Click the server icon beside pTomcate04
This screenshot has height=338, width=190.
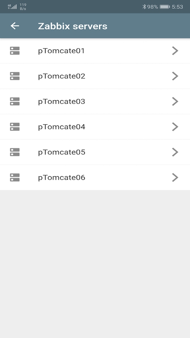click(15, 127)
